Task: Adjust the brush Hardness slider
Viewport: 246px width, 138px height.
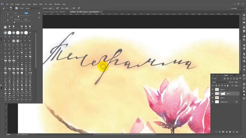Action: [15, 22]
